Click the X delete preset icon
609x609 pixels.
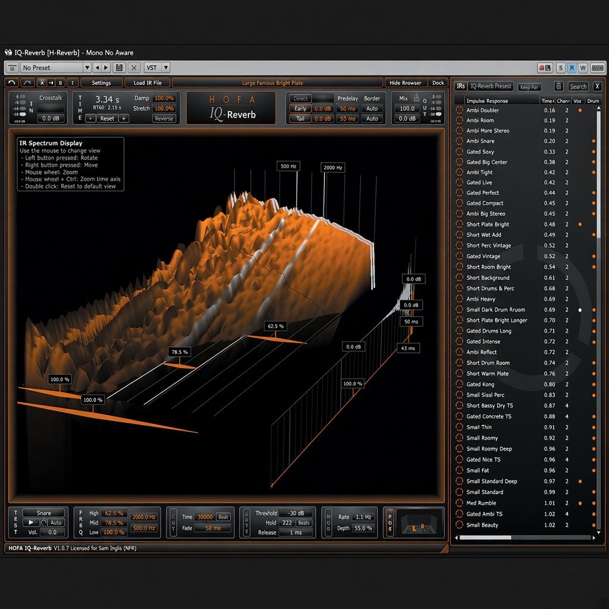[134, 68]
